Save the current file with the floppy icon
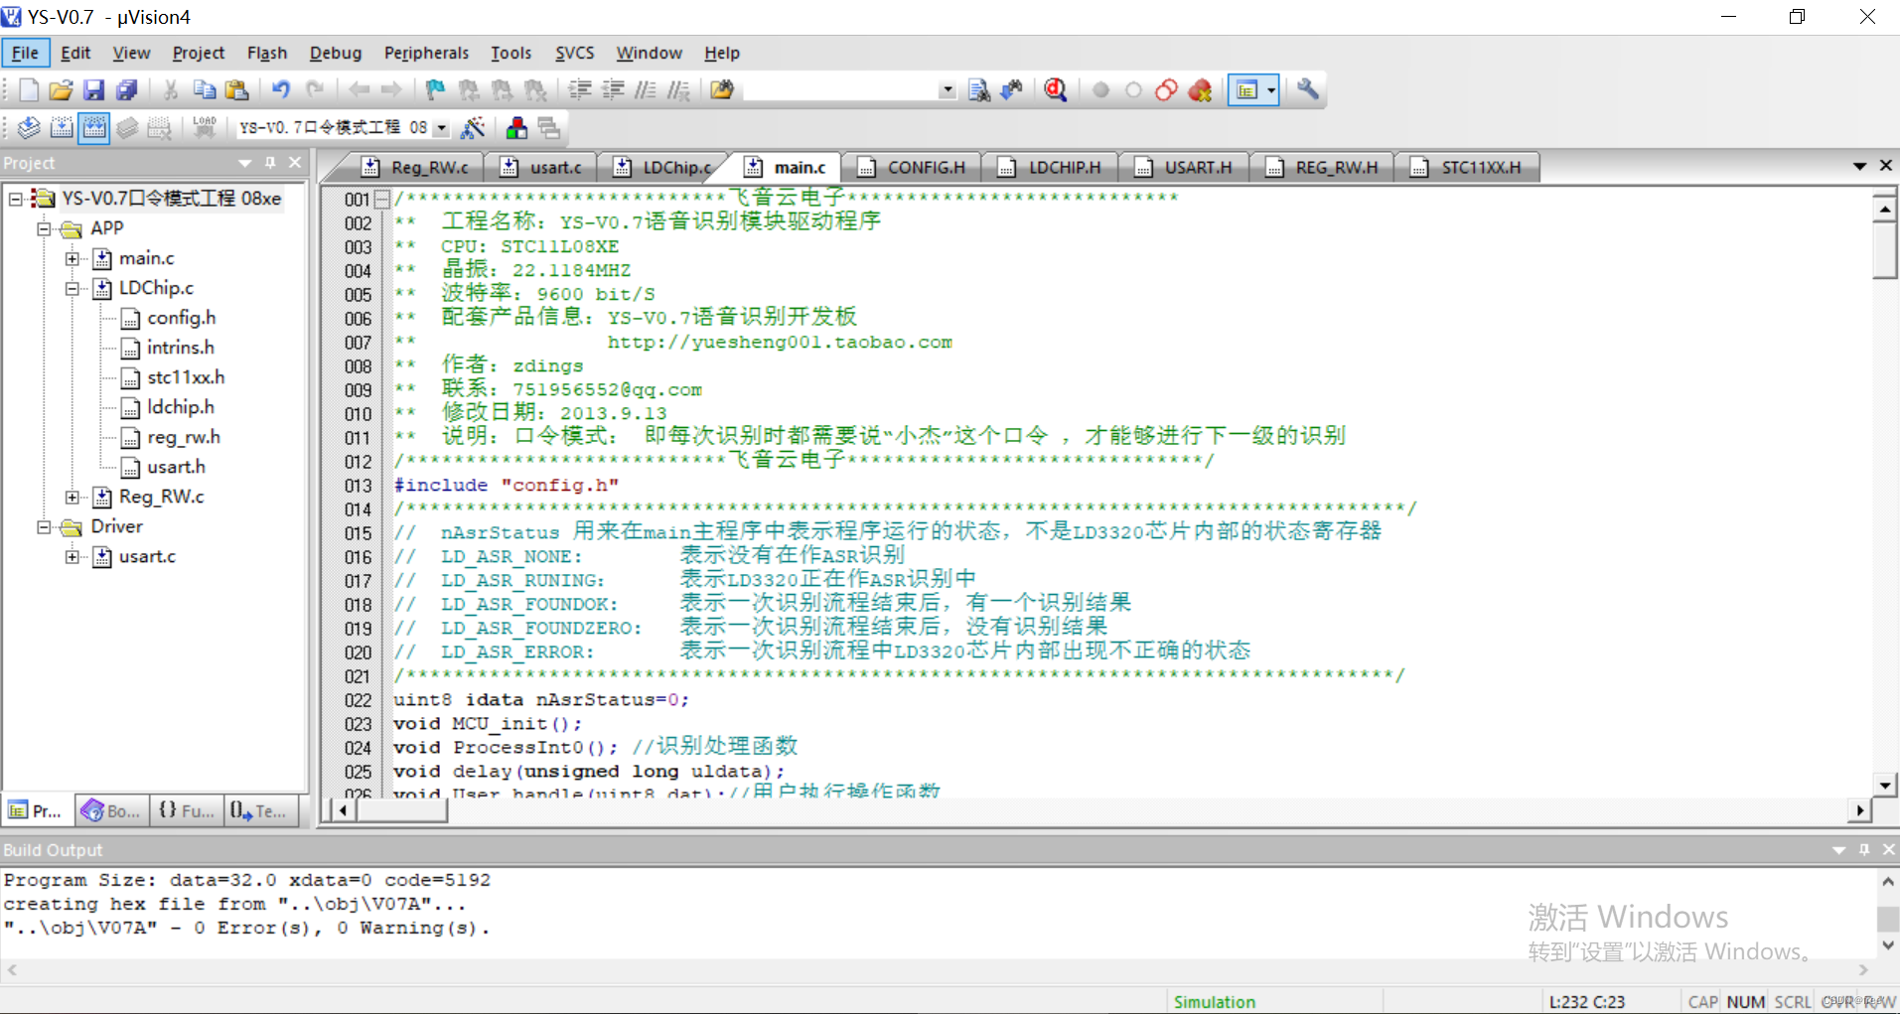This screenshot has height=1014, width=1900. coord(93,90)
